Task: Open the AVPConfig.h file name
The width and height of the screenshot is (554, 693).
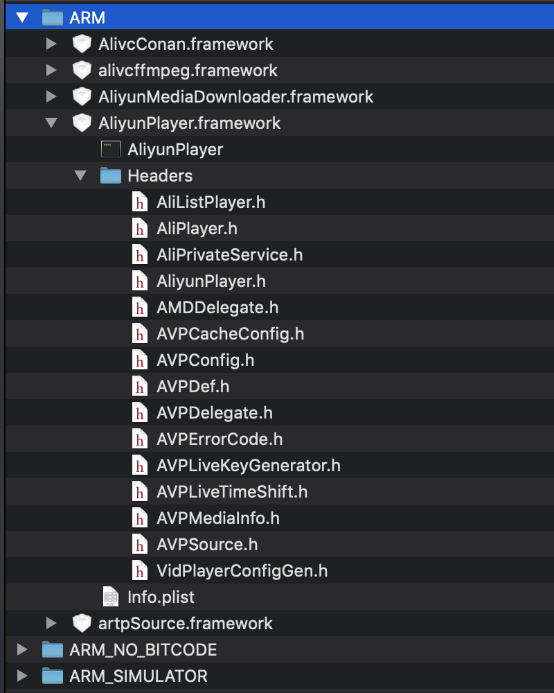Action: click(x=206, y=360)
